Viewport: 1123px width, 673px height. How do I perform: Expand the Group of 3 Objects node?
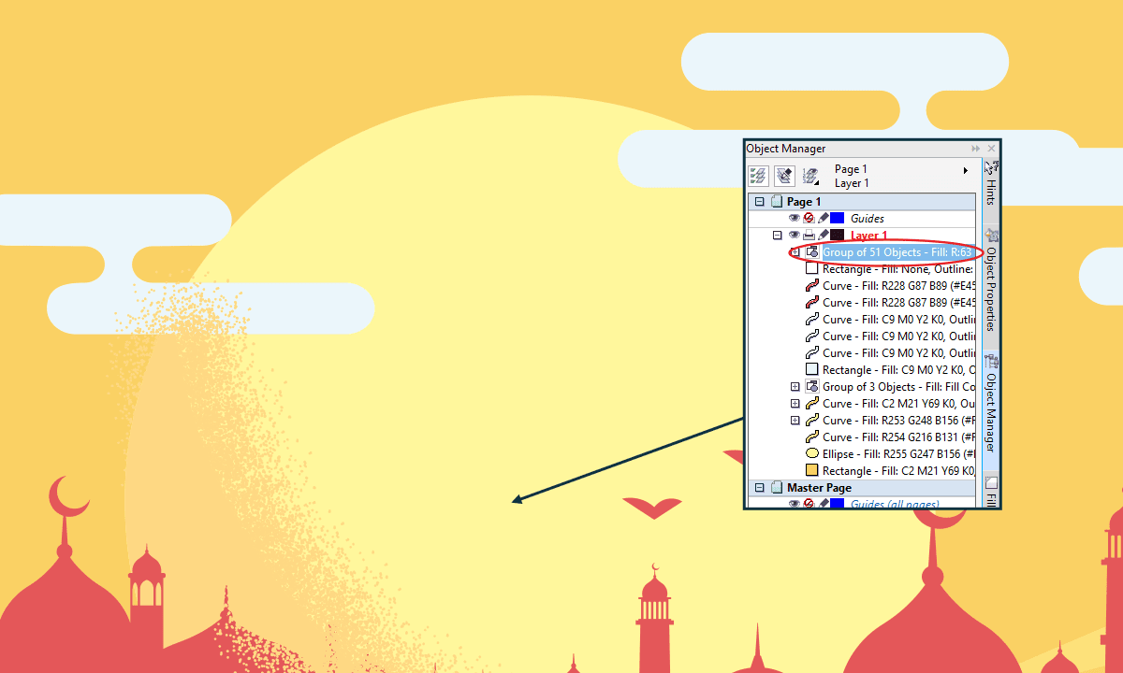point(795,387)
